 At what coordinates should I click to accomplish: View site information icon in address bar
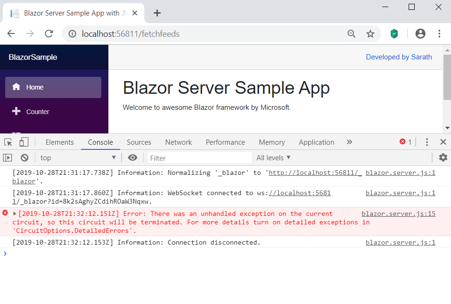coord(72,34)
